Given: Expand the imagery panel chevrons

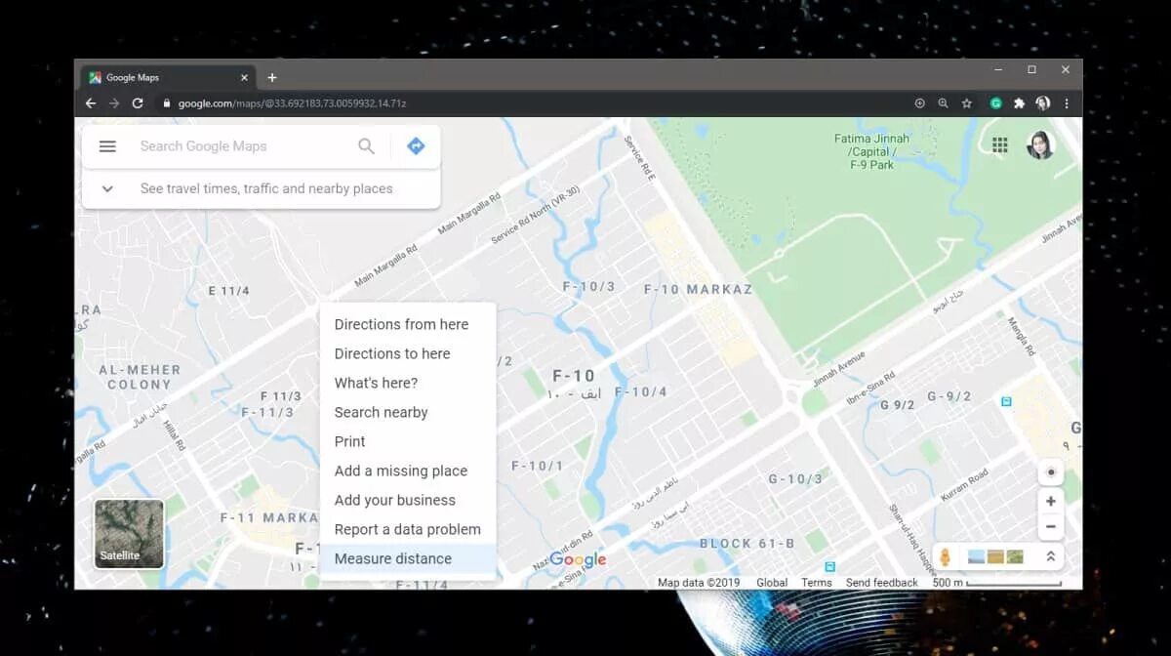Looking at the screenshot, I should 1051,556.
